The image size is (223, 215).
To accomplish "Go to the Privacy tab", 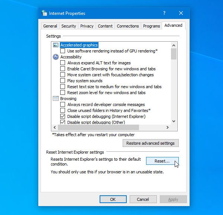I will coord(87,26).
